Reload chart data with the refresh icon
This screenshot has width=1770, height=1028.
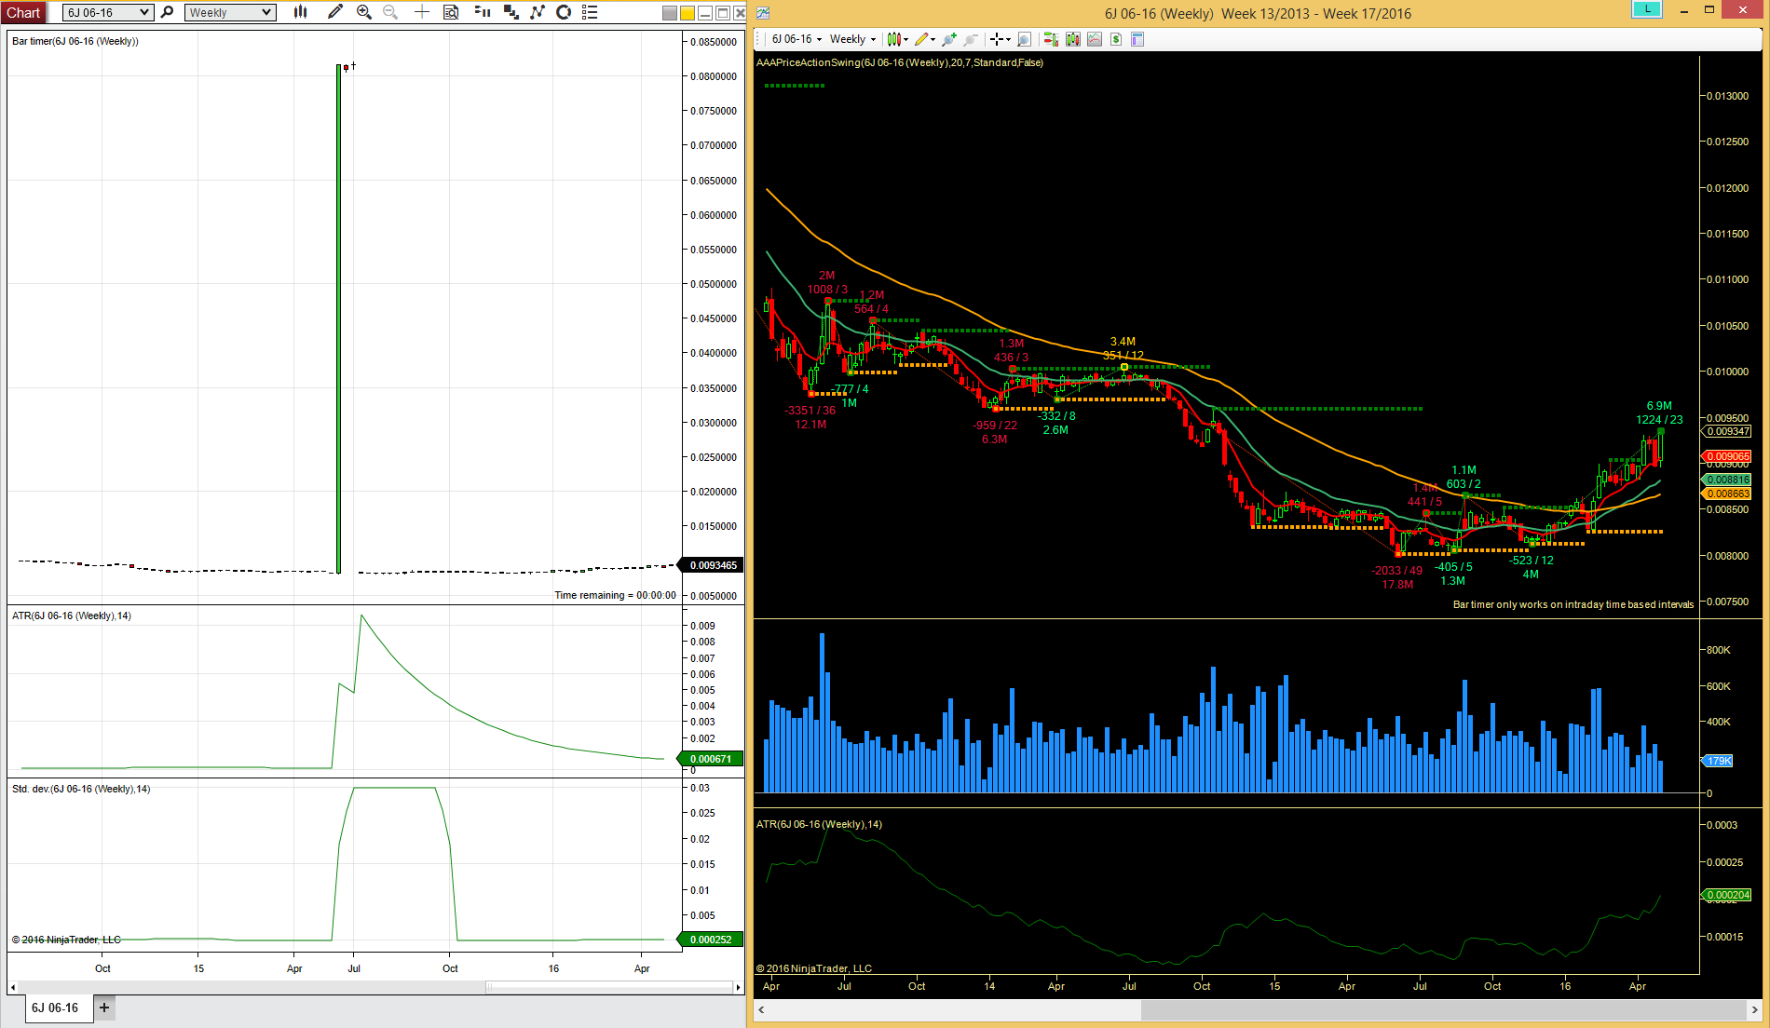click(x=564, y=12)
